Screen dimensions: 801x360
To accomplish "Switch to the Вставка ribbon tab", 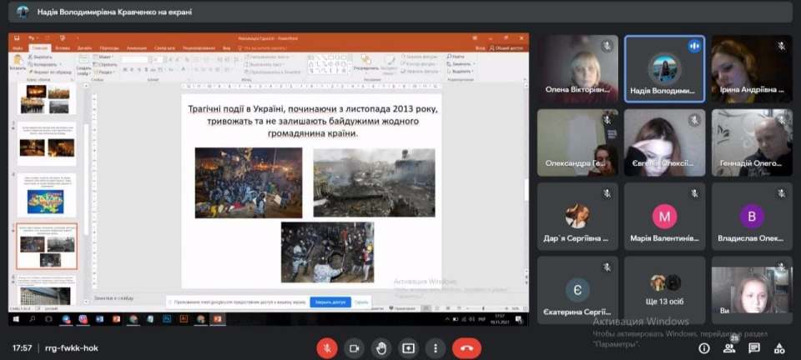I will tap(64, 48).
